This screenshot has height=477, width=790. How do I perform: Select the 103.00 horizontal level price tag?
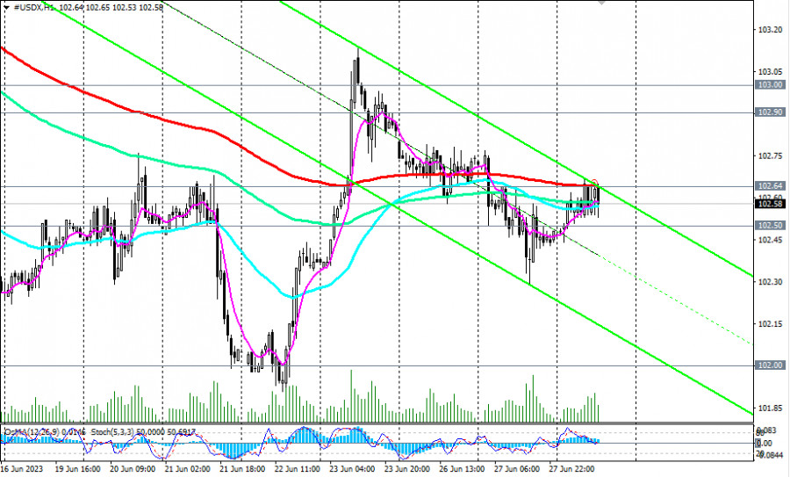(771, 84)
